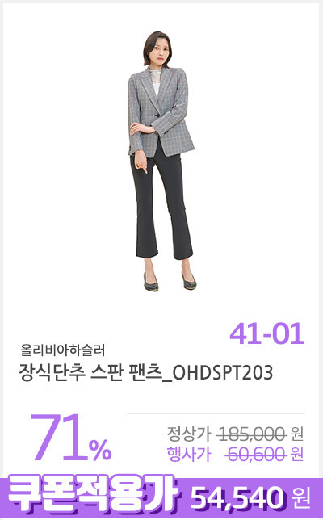Click the struck-through 60,600 amount
323x520 pixels.
pyautogui.click(x=256, y=455)
